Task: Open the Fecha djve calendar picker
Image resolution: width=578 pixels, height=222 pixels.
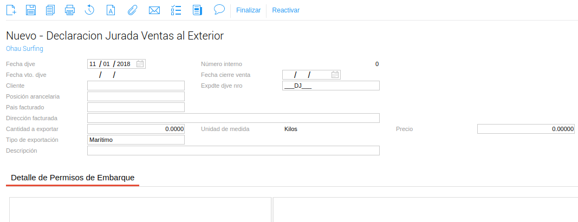Action: point(140,64)
